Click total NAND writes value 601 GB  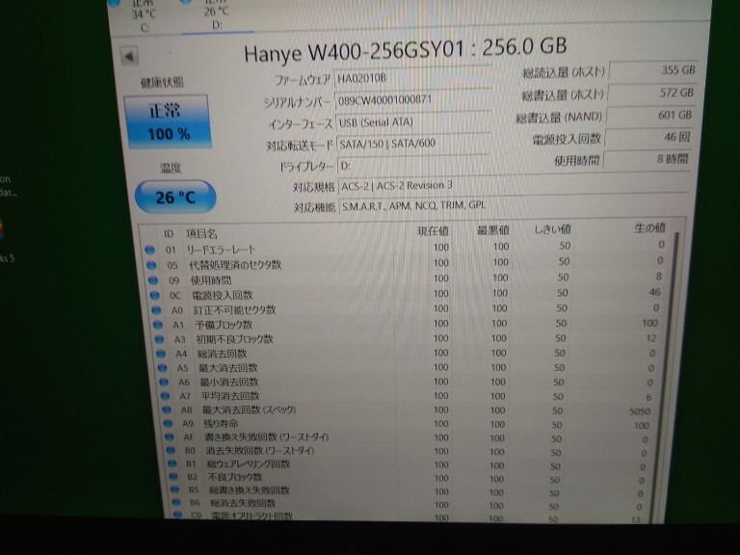tap(649, 116)
